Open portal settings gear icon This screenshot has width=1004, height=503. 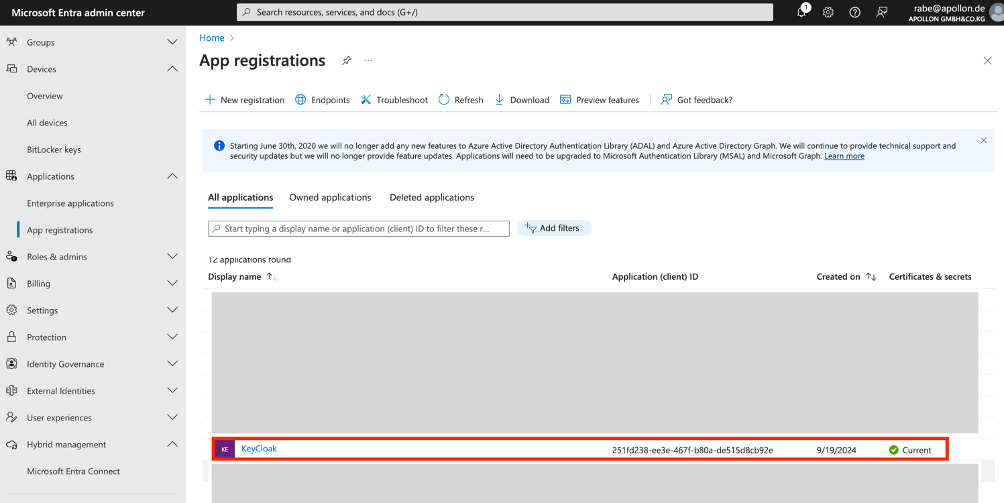pos(828,12)
